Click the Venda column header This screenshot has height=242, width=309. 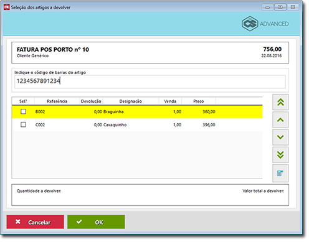pos(170,101)
